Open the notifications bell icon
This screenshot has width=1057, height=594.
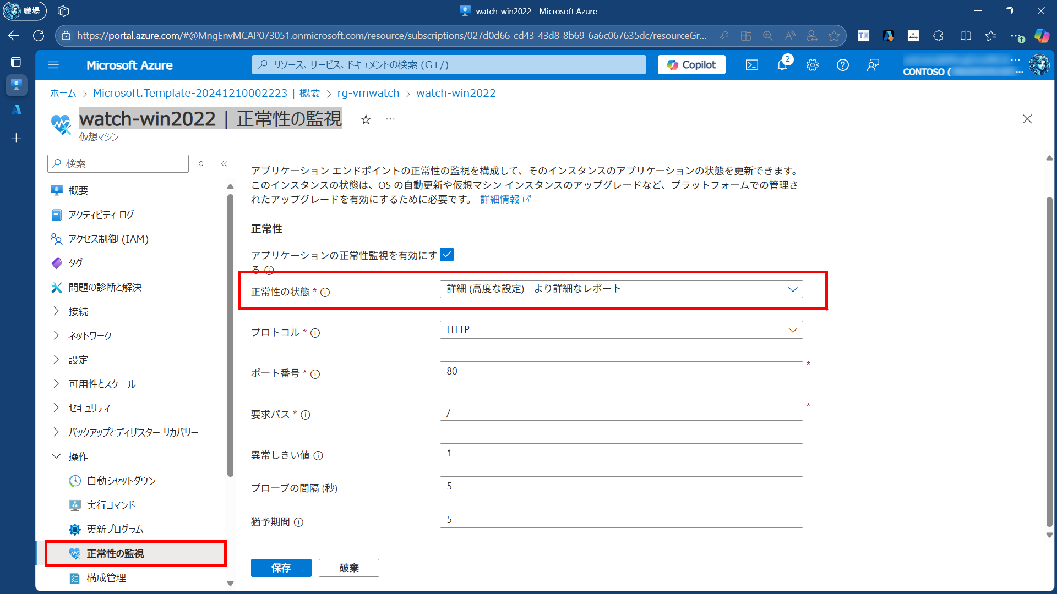(x=782, y=65)
